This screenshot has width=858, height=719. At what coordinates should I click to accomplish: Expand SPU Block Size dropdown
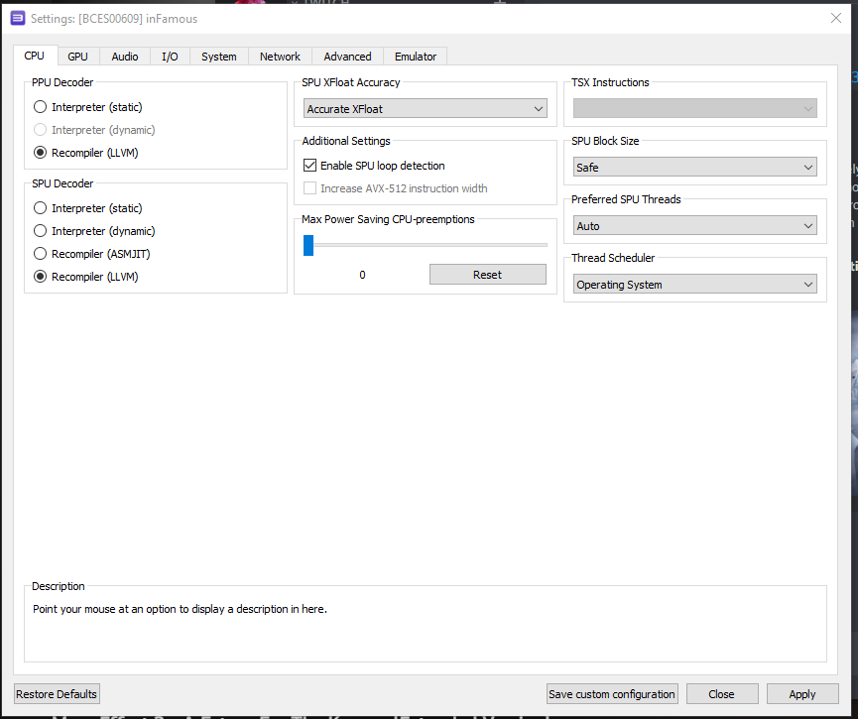click(695, 168)
